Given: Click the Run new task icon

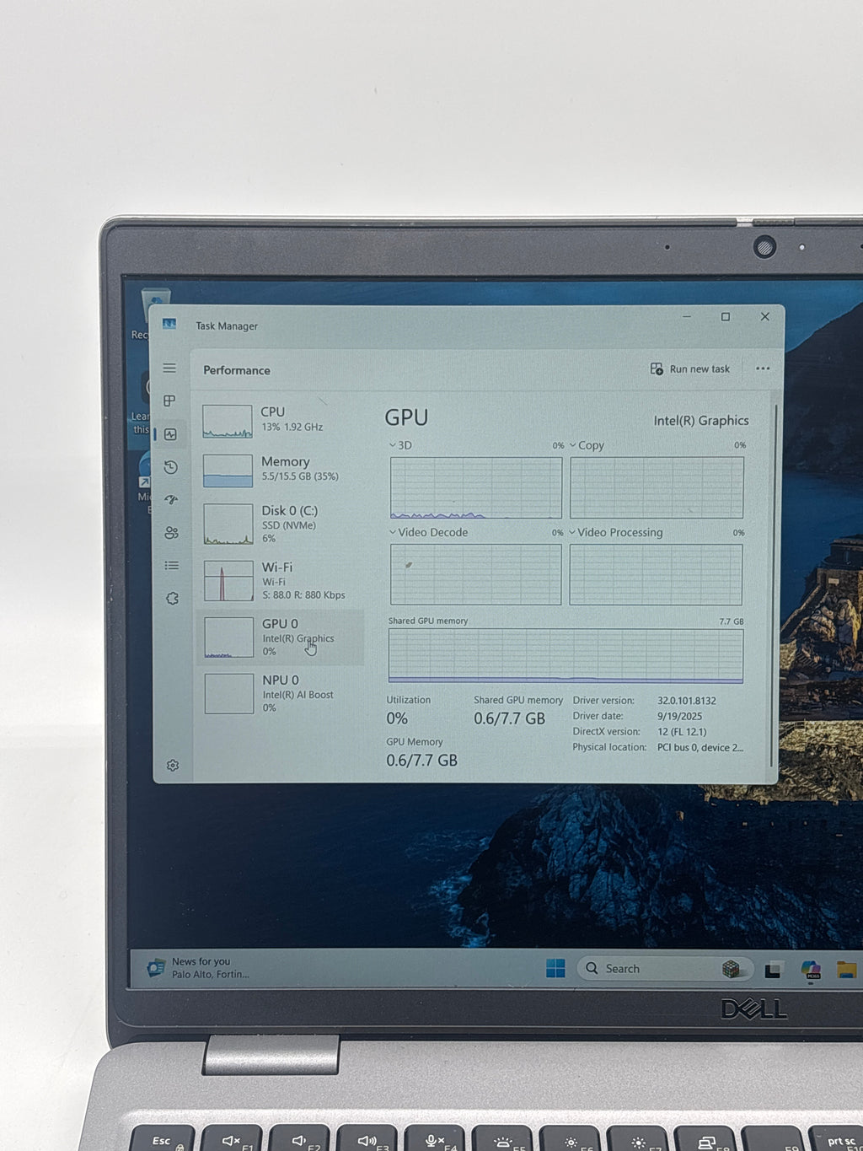Looking at the screenshot, I should [x=657, y=369].
